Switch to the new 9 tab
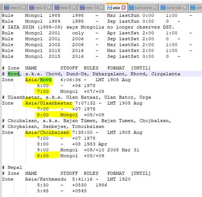The height and width of the screenshot is (197, 202). 66,7
